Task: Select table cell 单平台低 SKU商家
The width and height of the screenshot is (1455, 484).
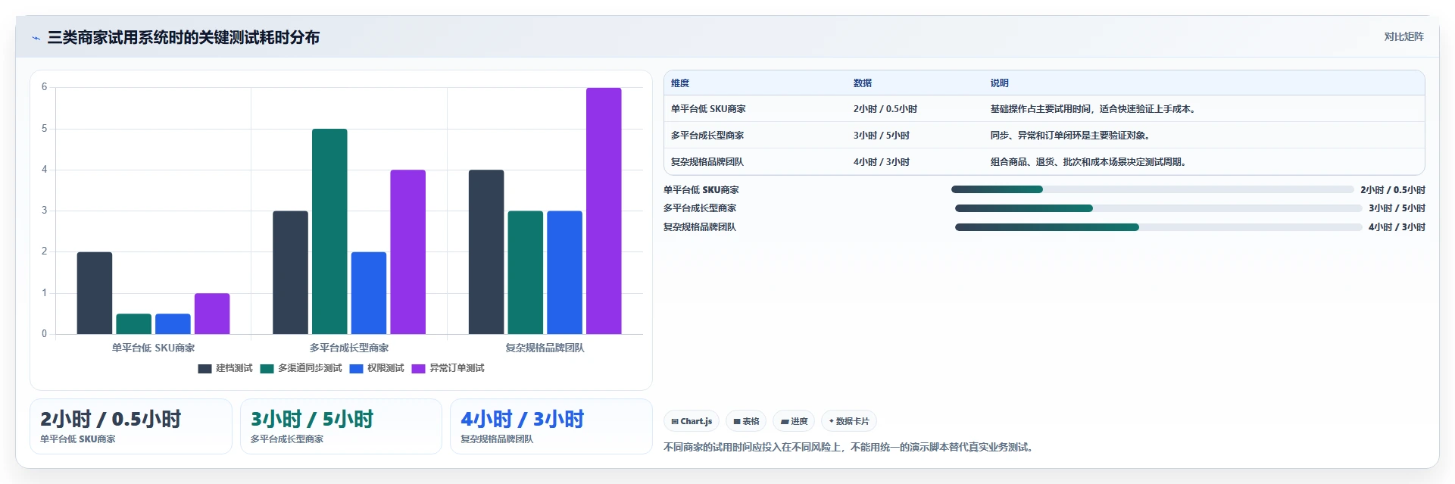Action: click(x=708, y=109)
